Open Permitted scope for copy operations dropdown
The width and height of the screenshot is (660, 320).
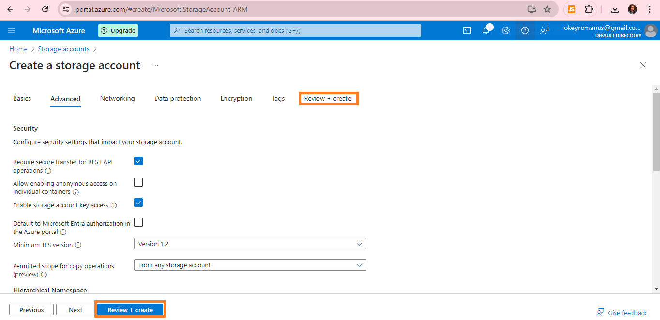point(250,265)
